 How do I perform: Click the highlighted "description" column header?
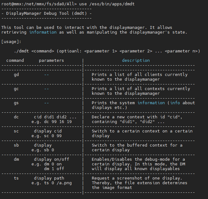(136, 61)
